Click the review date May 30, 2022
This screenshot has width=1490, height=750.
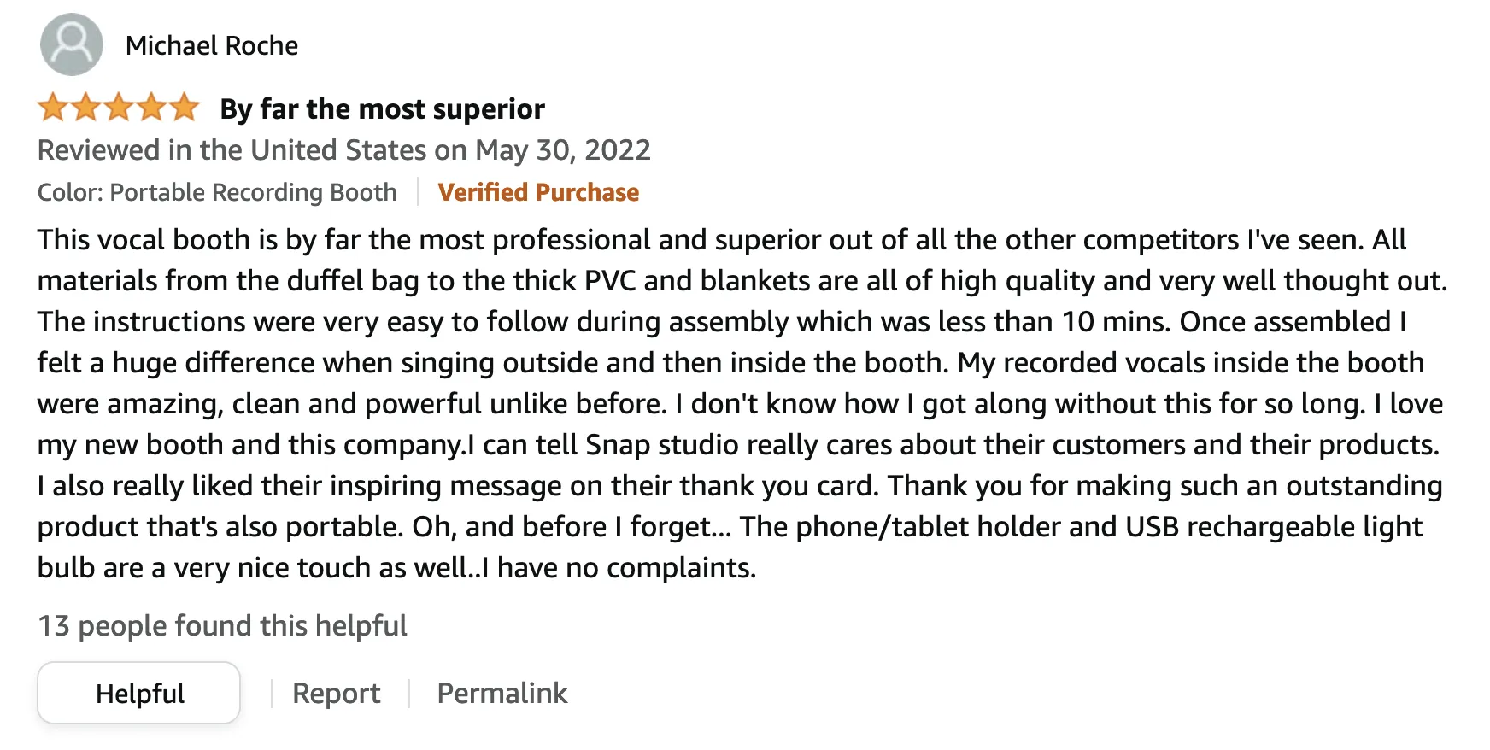coord(563,150)
